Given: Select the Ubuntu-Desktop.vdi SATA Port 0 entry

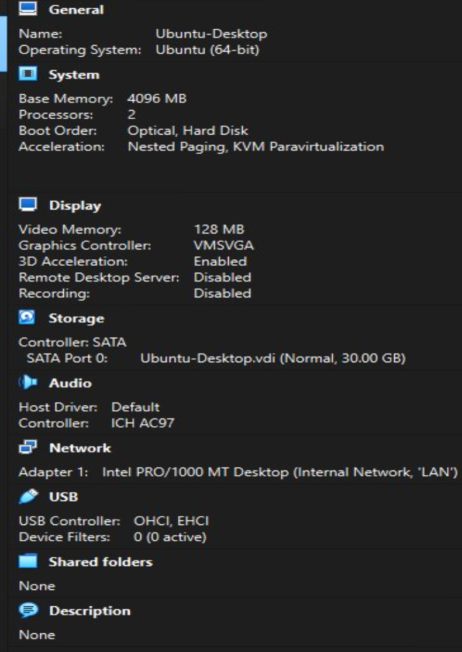Looking at the screenshot, I should pyautogui.click(x=273, y=358).
